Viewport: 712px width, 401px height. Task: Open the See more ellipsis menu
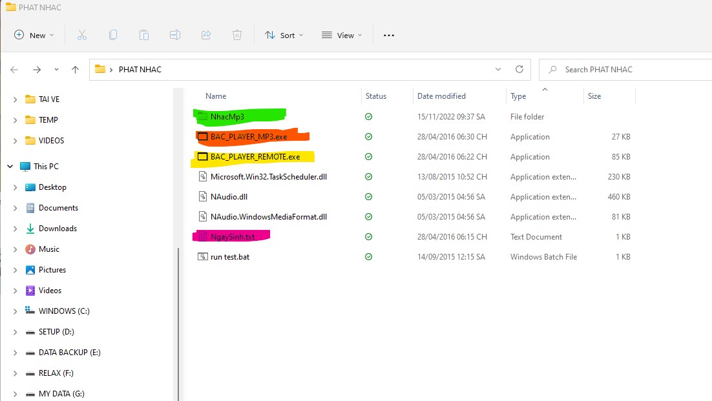click(x=388, y=36)
